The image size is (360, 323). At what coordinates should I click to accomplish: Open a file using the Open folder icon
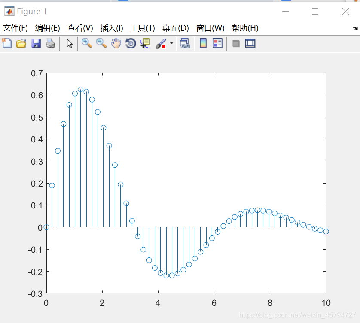click(x=21, y=43)
